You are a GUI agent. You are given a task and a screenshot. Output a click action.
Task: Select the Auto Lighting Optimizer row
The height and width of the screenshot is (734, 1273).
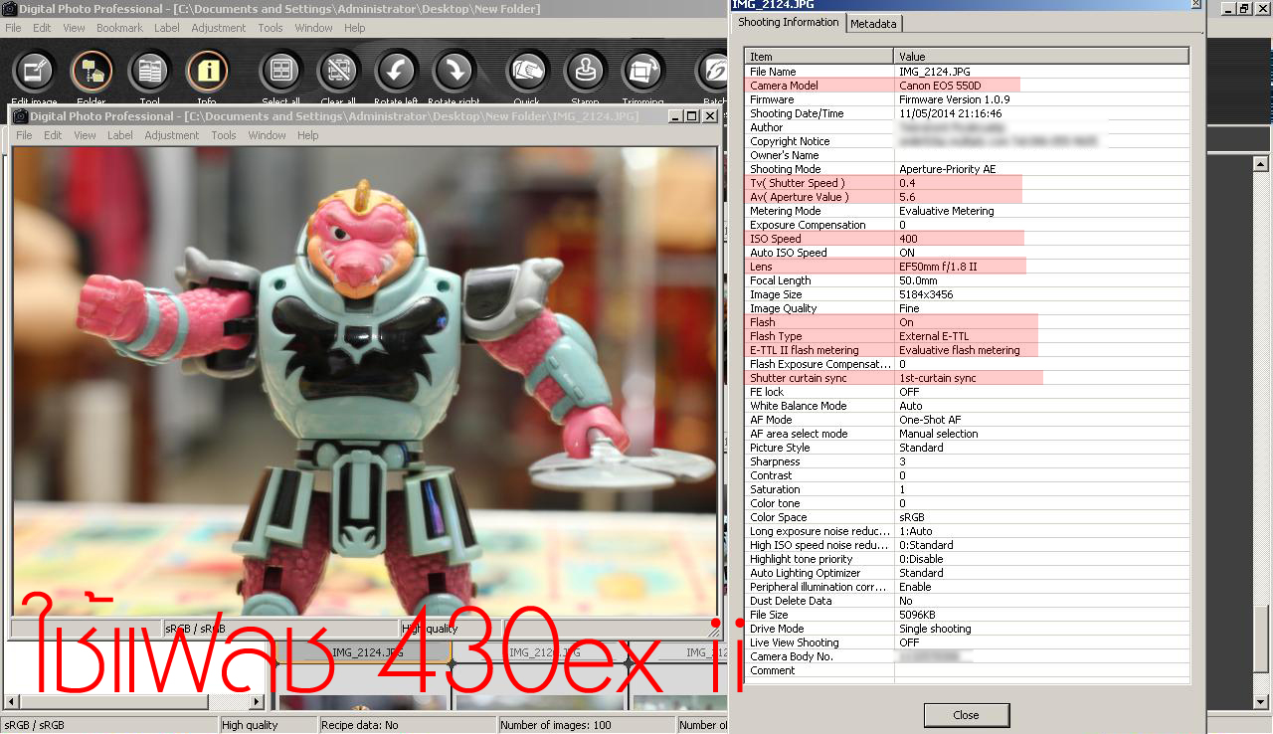967,573
